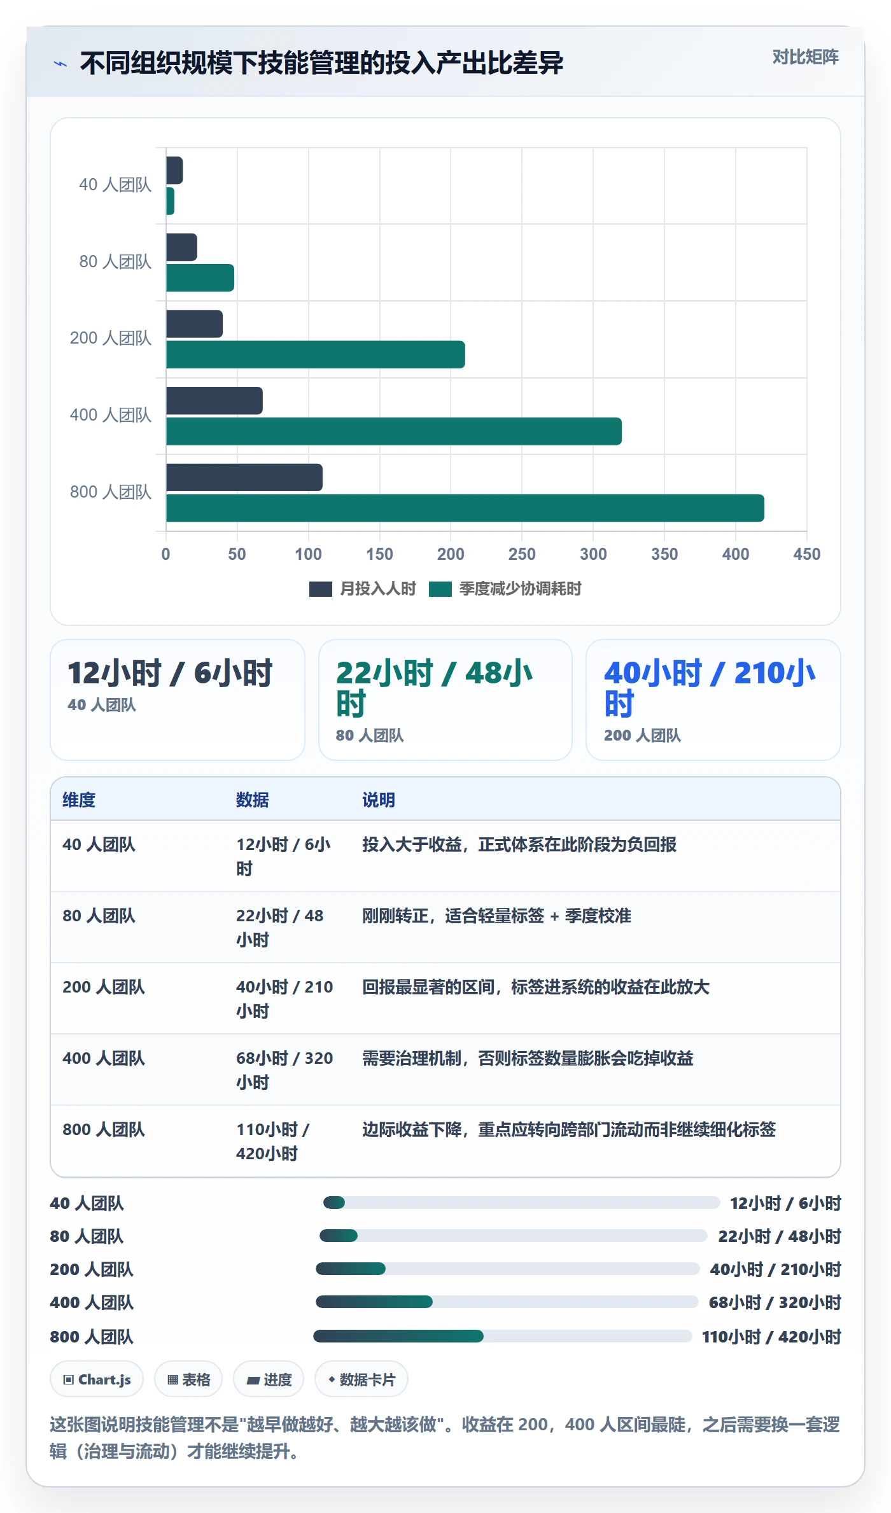The width and height of the screenshot is (891, 1513).
Task: Click the 40 人团队 progress bar
Action: click(x=521, y=1203)
